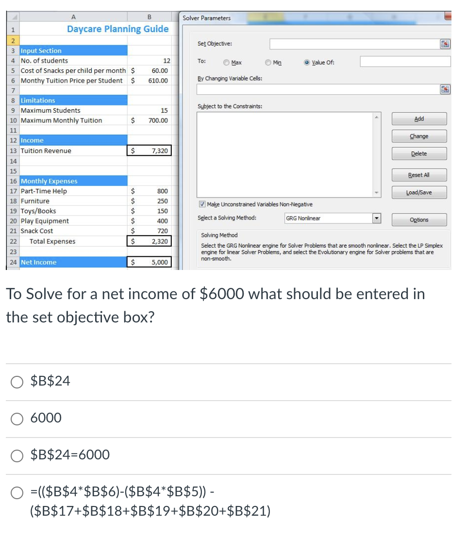Click the Variable Cells range selector icon
Screen dimensions: 467x539
tap(445, 89)
